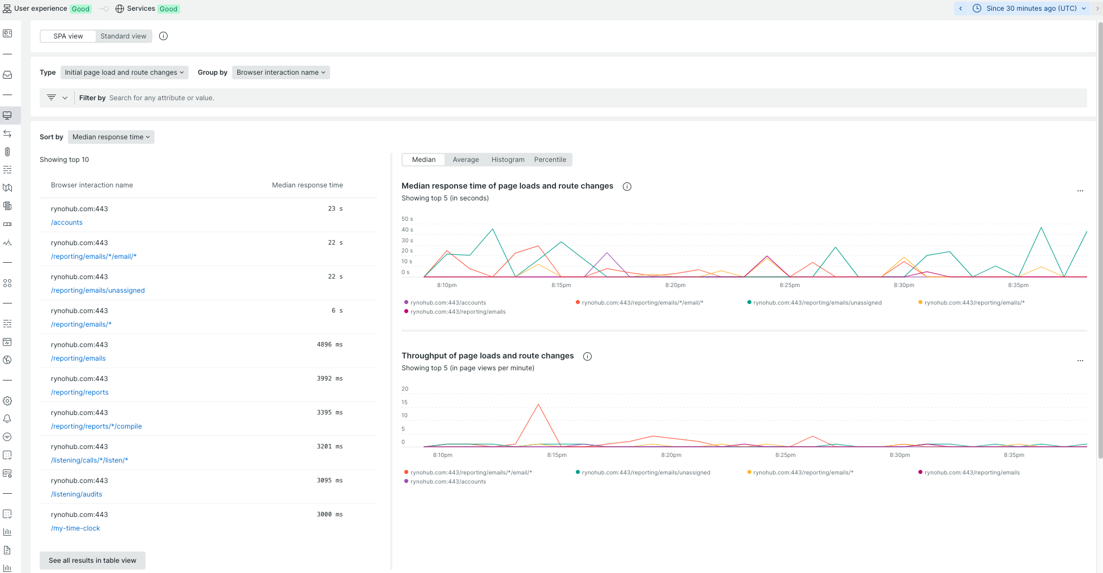Screen dimensions: 1103x573
Task: Switch to Standard view
Action: click(x=123, y=36)
